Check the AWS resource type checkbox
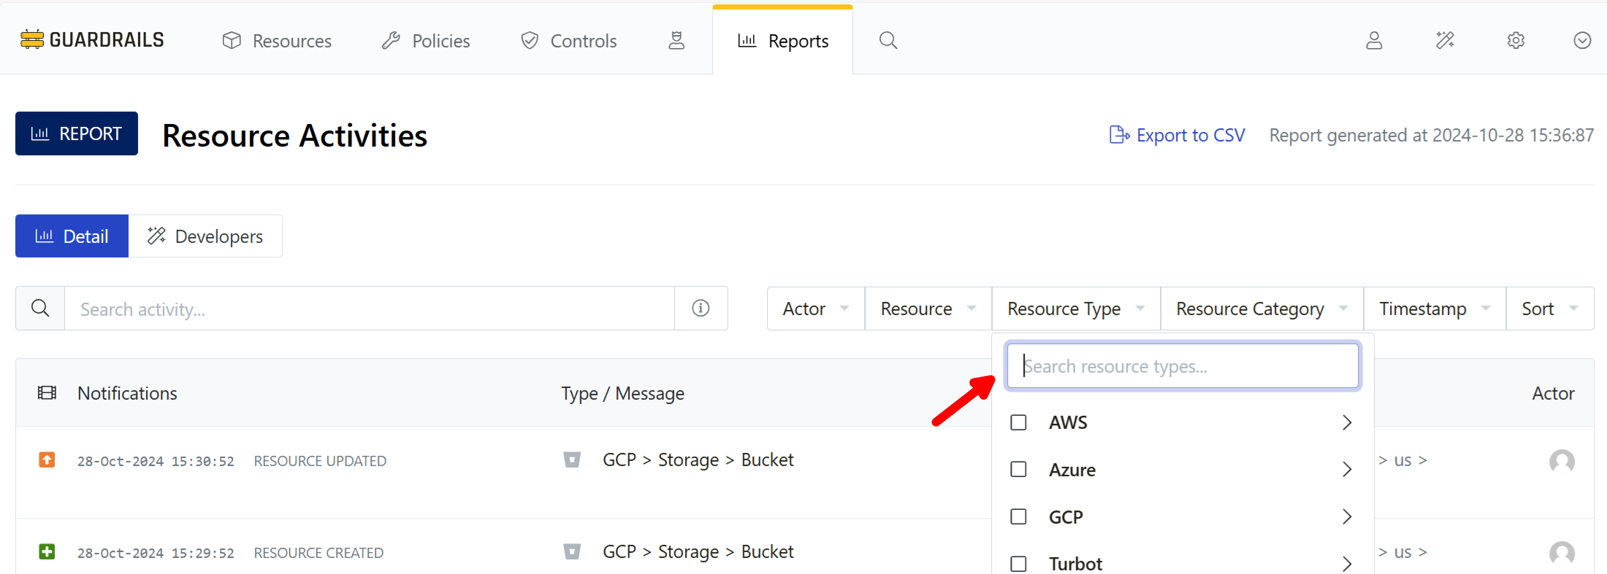Image resolution: width=1607 pixels, height=574 pixels. tap(1018, 423)
